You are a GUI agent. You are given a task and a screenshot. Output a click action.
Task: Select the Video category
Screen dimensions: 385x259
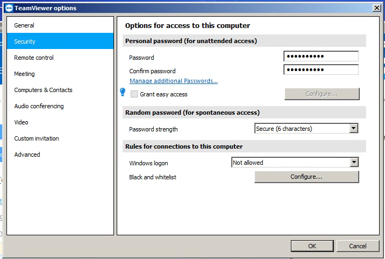click(x=21, y=122)
